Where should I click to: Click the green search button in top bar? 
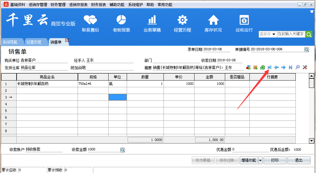click(309, 34)
